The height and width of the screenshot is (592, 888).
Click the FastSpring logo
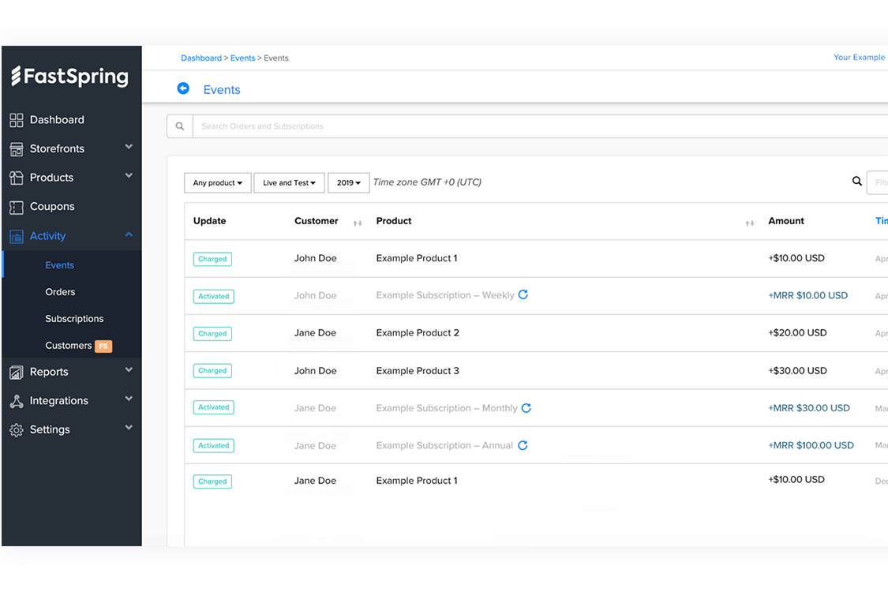[x=69, y=77]
